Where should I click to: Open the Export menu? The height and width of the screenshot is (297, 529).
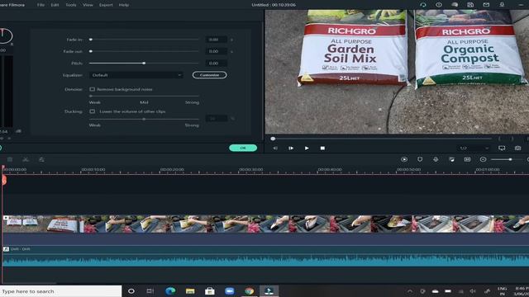coord(106,5)
